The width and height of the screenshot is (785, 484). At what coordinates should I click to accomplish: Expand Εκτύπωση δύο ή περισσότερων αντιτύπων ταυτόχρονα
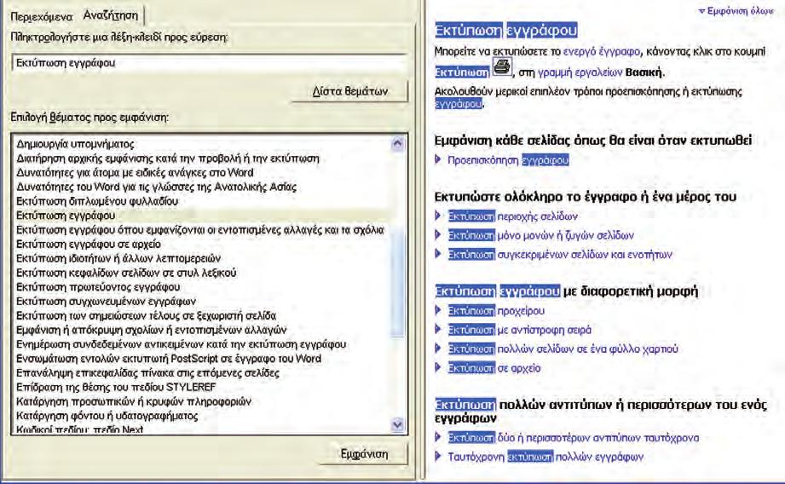(567, 437)
